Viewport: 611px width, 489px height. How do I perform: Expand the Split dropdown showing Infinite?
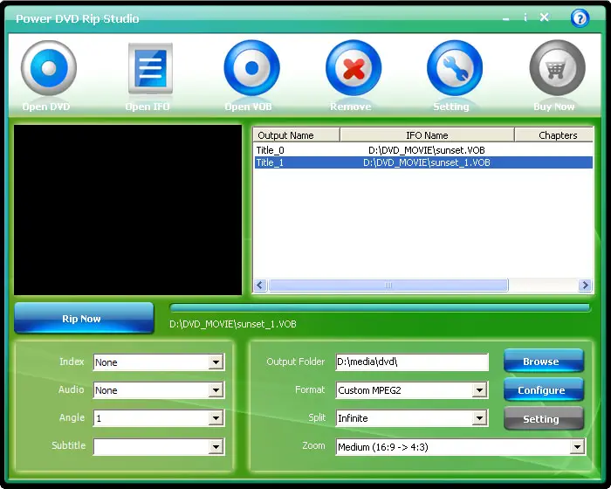coord(479,418)
